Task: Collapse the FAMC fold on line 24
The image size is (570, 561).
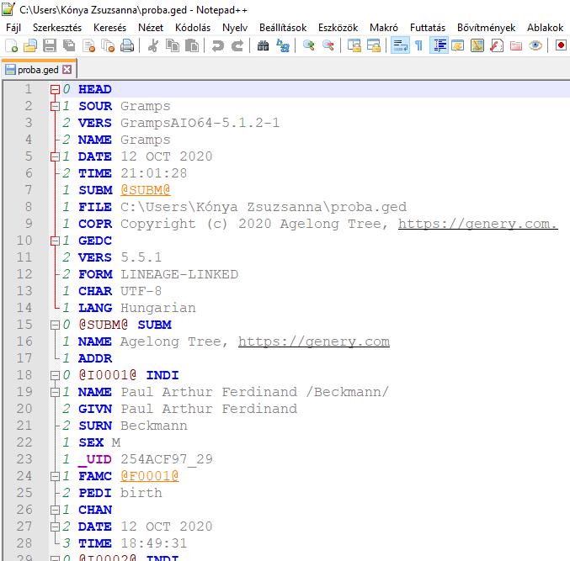Action: coord(55,476)
